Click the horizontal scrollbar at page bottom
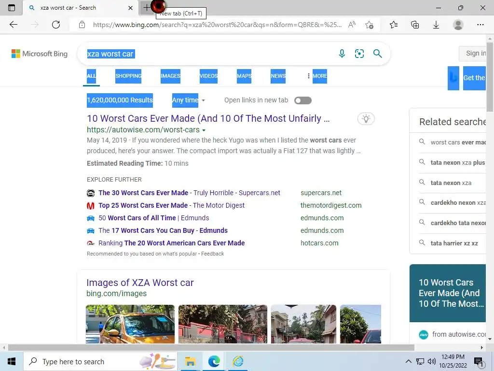Screen dimensions: 494x371 coord(211,348)
